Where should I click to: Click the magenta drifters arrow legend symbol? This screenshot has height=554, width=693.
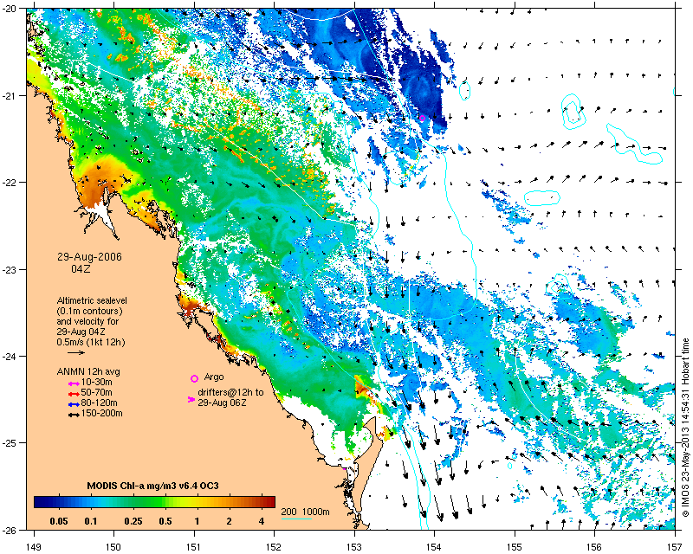point(191,399)
